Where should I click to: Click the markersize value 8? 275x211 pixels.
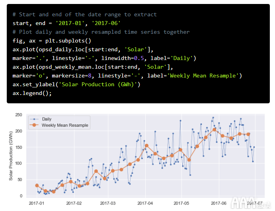tap(90, 76)
